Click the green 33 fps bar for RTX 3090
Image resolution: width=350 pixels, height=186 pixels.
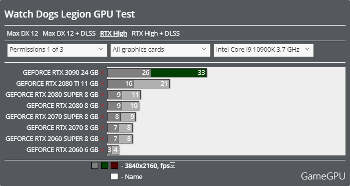(179, 73)
